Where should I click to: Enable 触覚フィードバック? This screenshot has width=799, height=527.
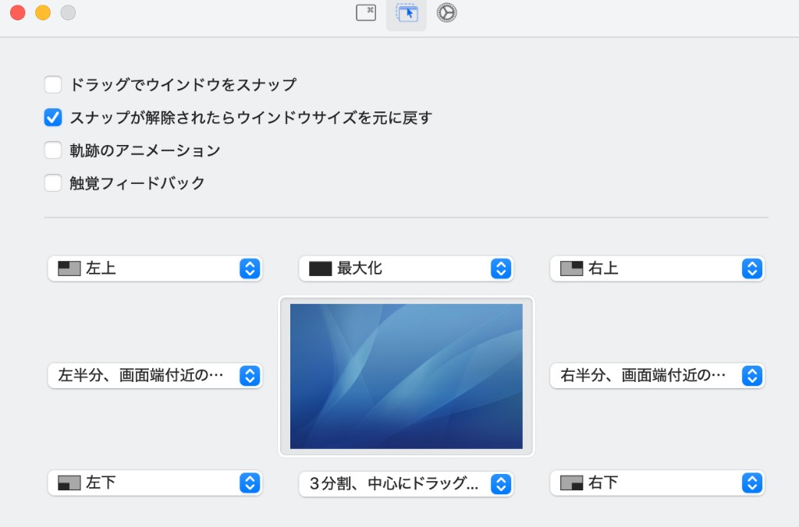pyautogui.click(x=52, y=182)
